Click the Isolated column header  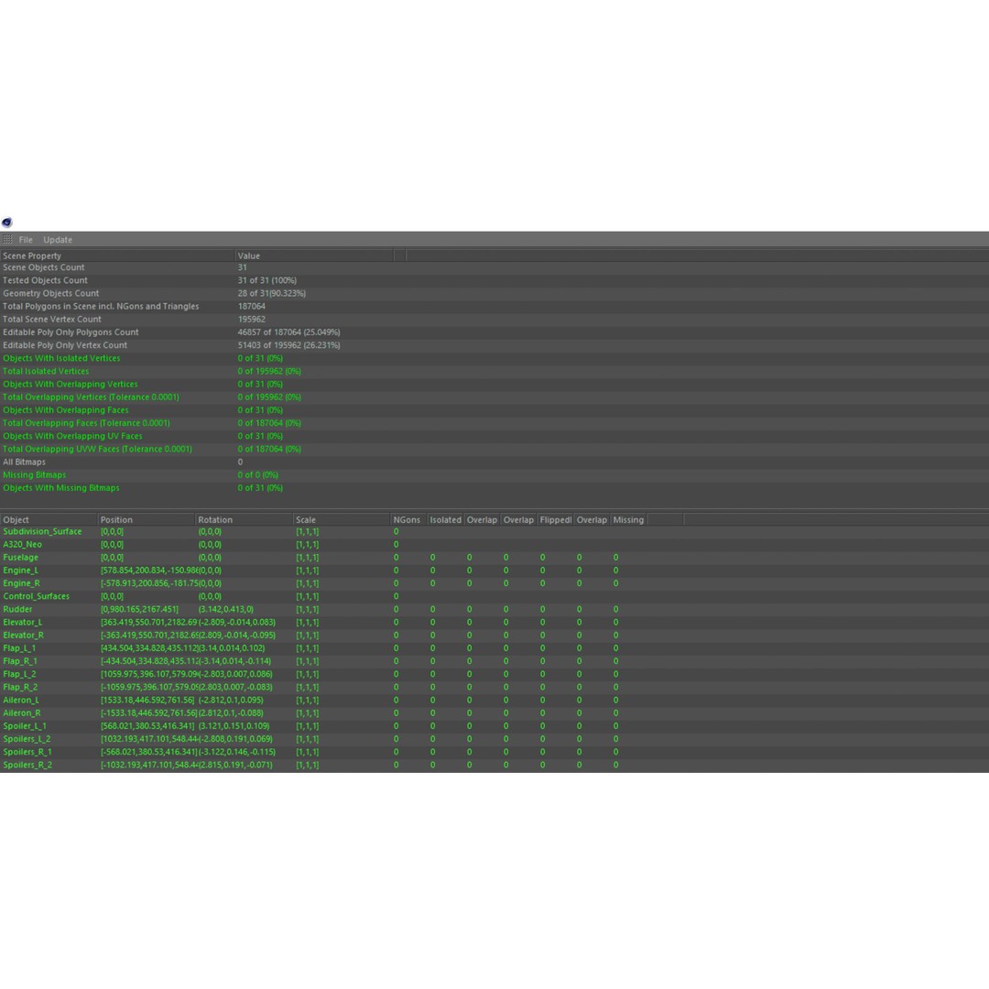(445, 520)
